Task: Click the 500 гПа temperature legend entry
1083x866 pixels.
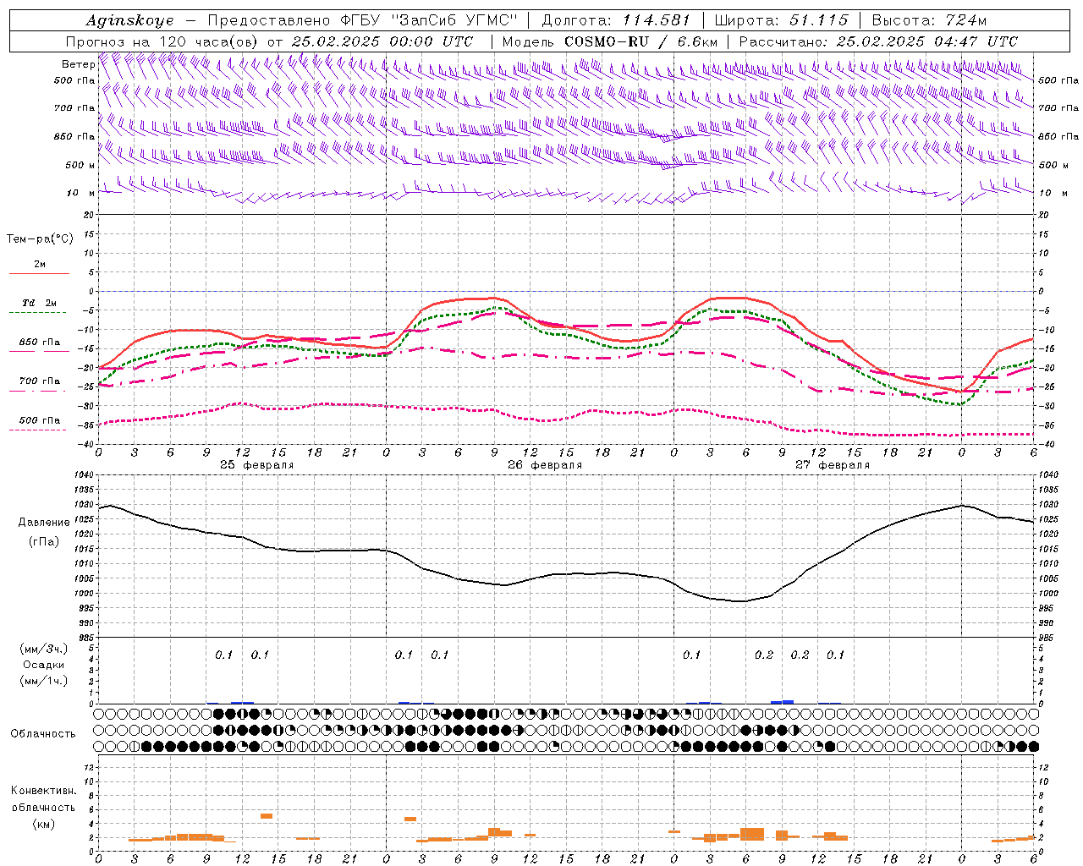Action: [x=40, y=420]
